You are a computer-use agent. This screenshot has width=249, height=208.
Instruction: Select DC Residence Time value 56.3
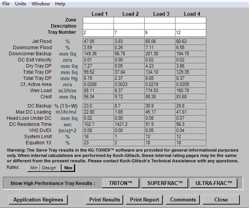click(191, 124)
